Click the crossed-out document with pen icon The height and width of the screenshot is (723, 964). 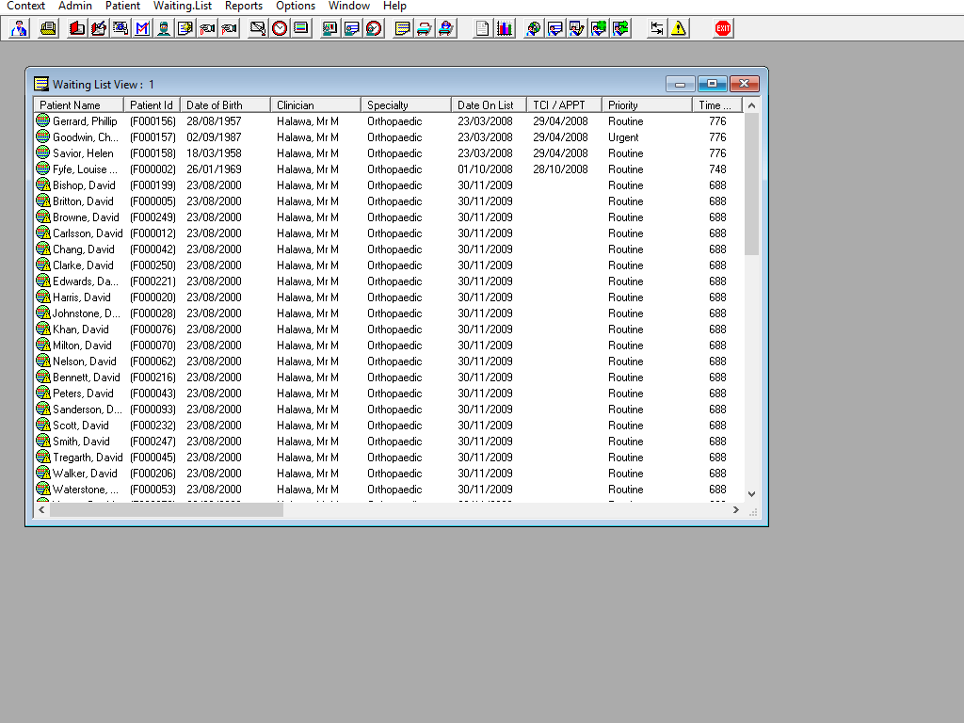tap(258, 28)
